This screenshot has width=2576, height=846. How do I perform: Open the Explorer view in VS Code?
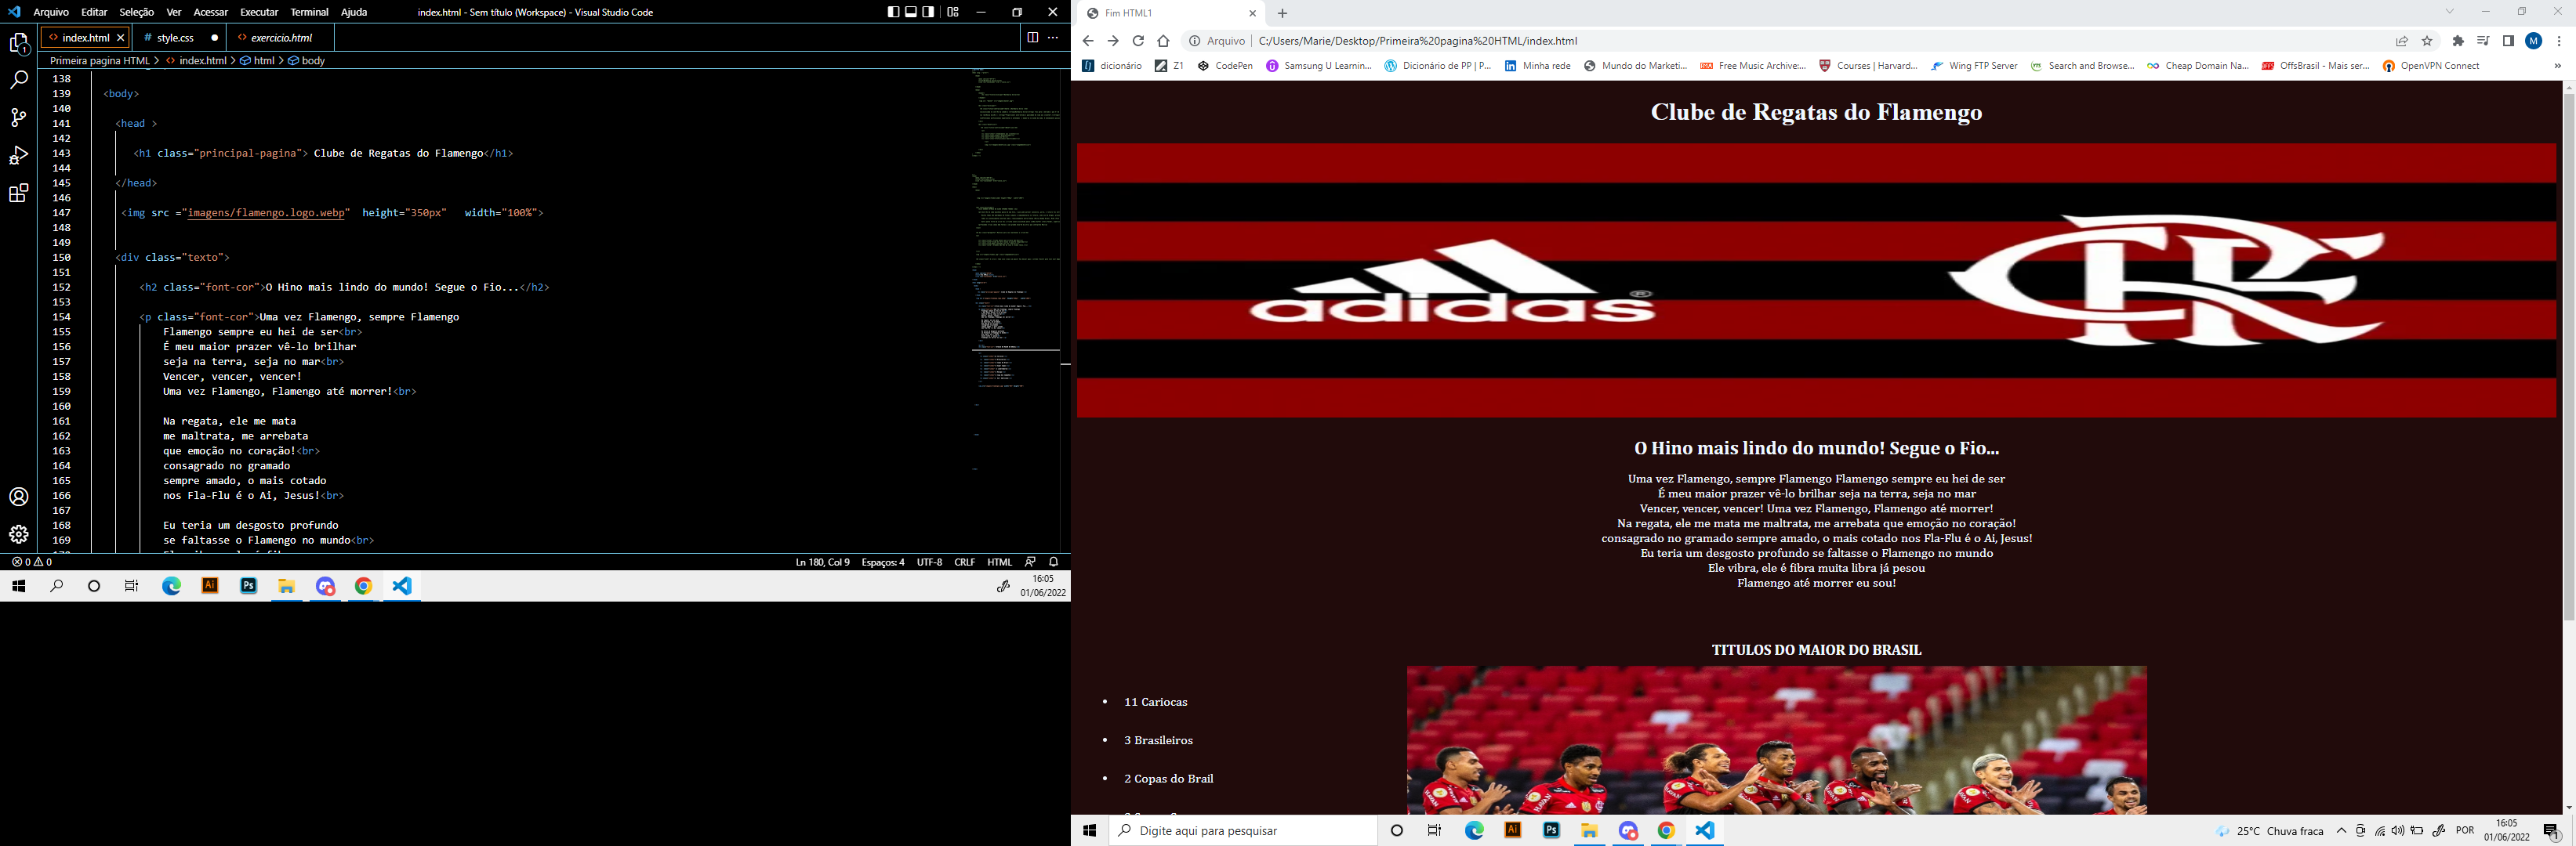pos(19,44)
